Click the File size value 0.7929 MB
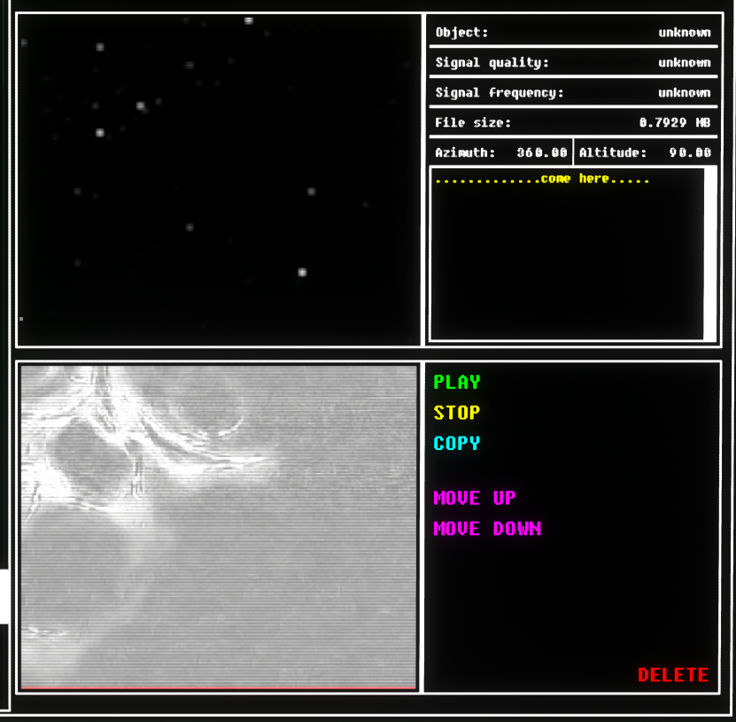 [674, 123]
